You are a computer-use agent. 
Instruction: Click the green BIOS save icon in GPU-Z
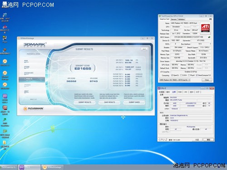(x=209, y=37)
